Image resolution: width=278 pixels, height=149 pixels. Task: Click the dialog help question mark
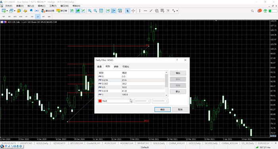(177, 60)
